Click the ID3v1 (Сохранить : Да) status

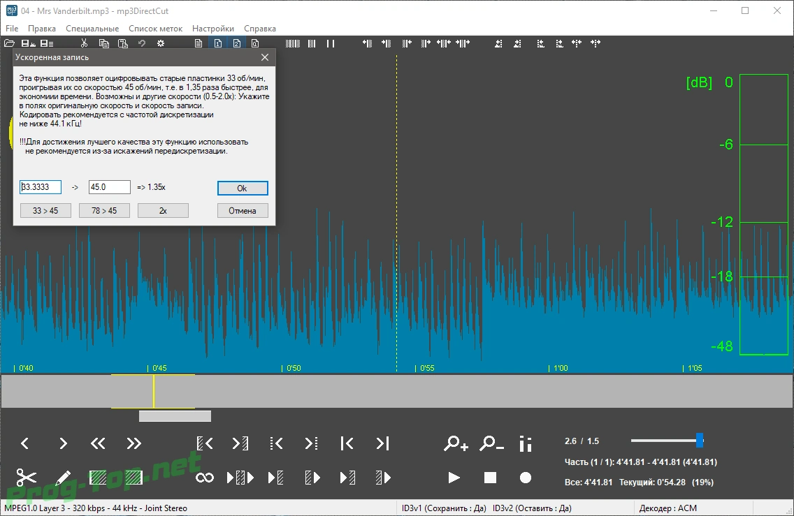pos(444,508)
